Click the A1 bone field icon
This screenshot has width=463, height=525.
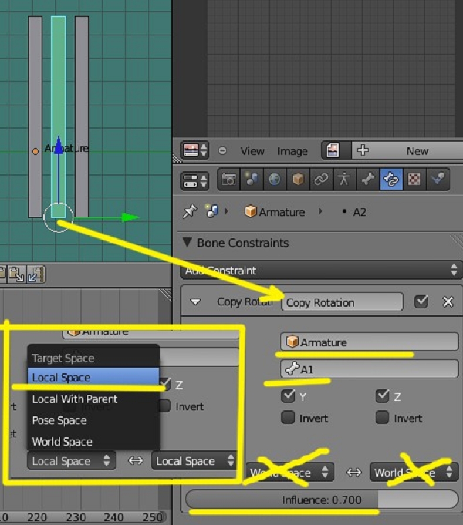292,369
